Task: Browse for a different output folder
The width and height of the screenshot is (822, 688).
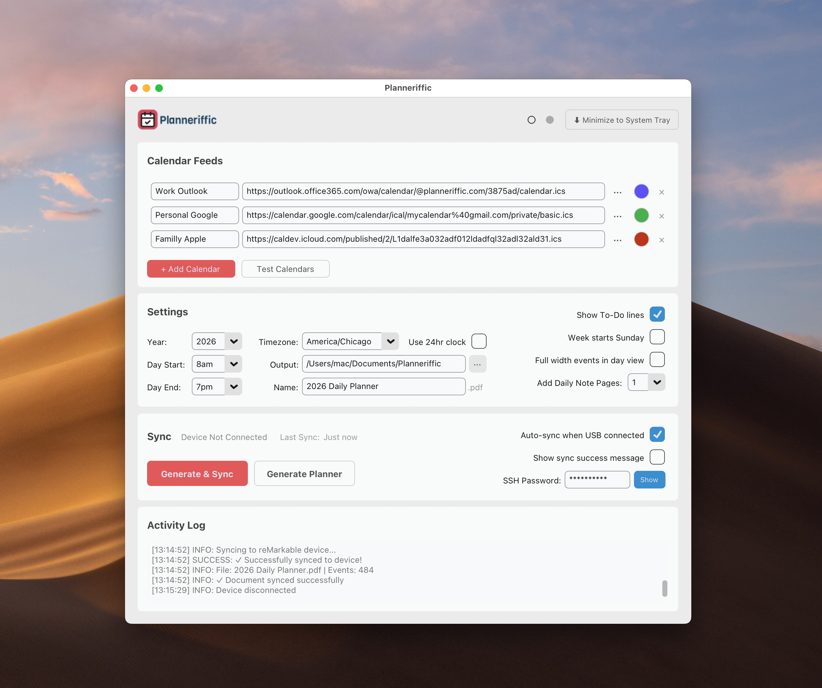Action: click(477, 364)
